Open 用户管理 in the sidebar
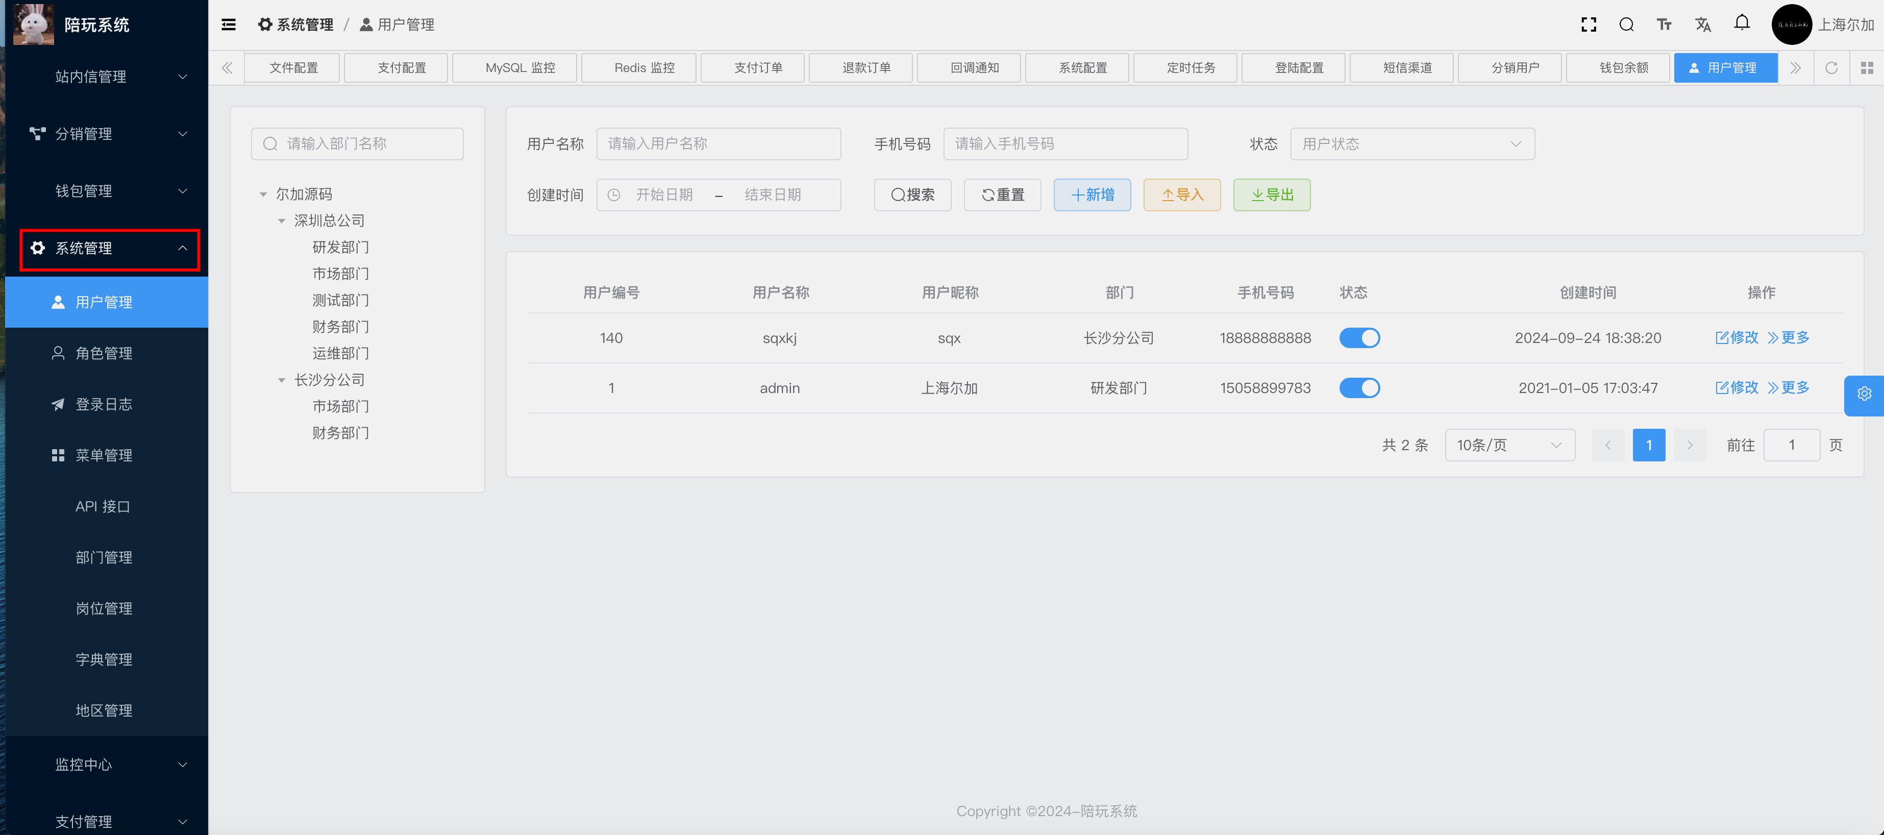The width and height of the screenshot is (1884, 835). (x=107, y=302)
